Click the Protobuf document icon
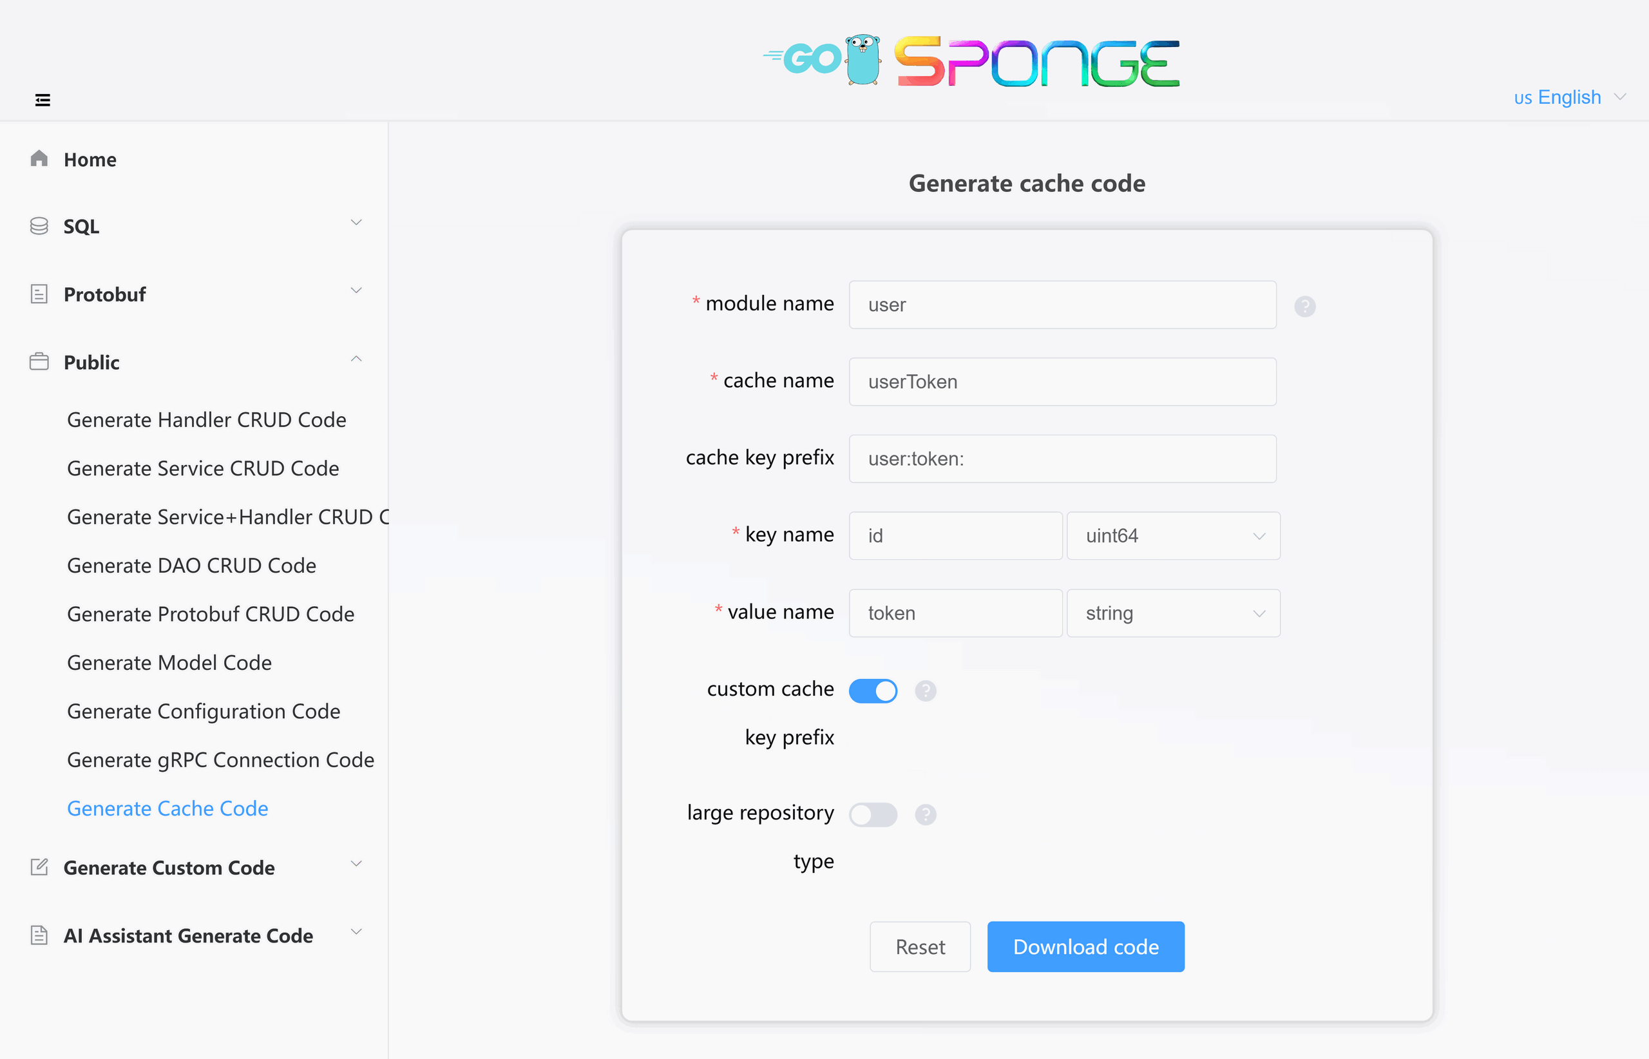Viewport: 1649px width, 1059px height. pyautogui.click(x=39, y=294)
